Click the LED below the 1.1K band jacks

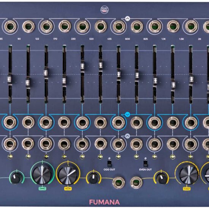coord(173,157)
